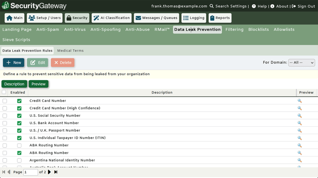Enable the unchecked ABA Routing Number rule
This screenshot has width=318, height=178.
(19, 146)
